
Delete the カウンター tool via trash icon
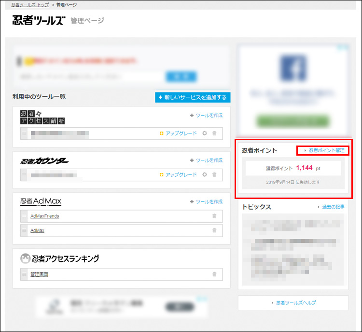(x=214, y=174)
